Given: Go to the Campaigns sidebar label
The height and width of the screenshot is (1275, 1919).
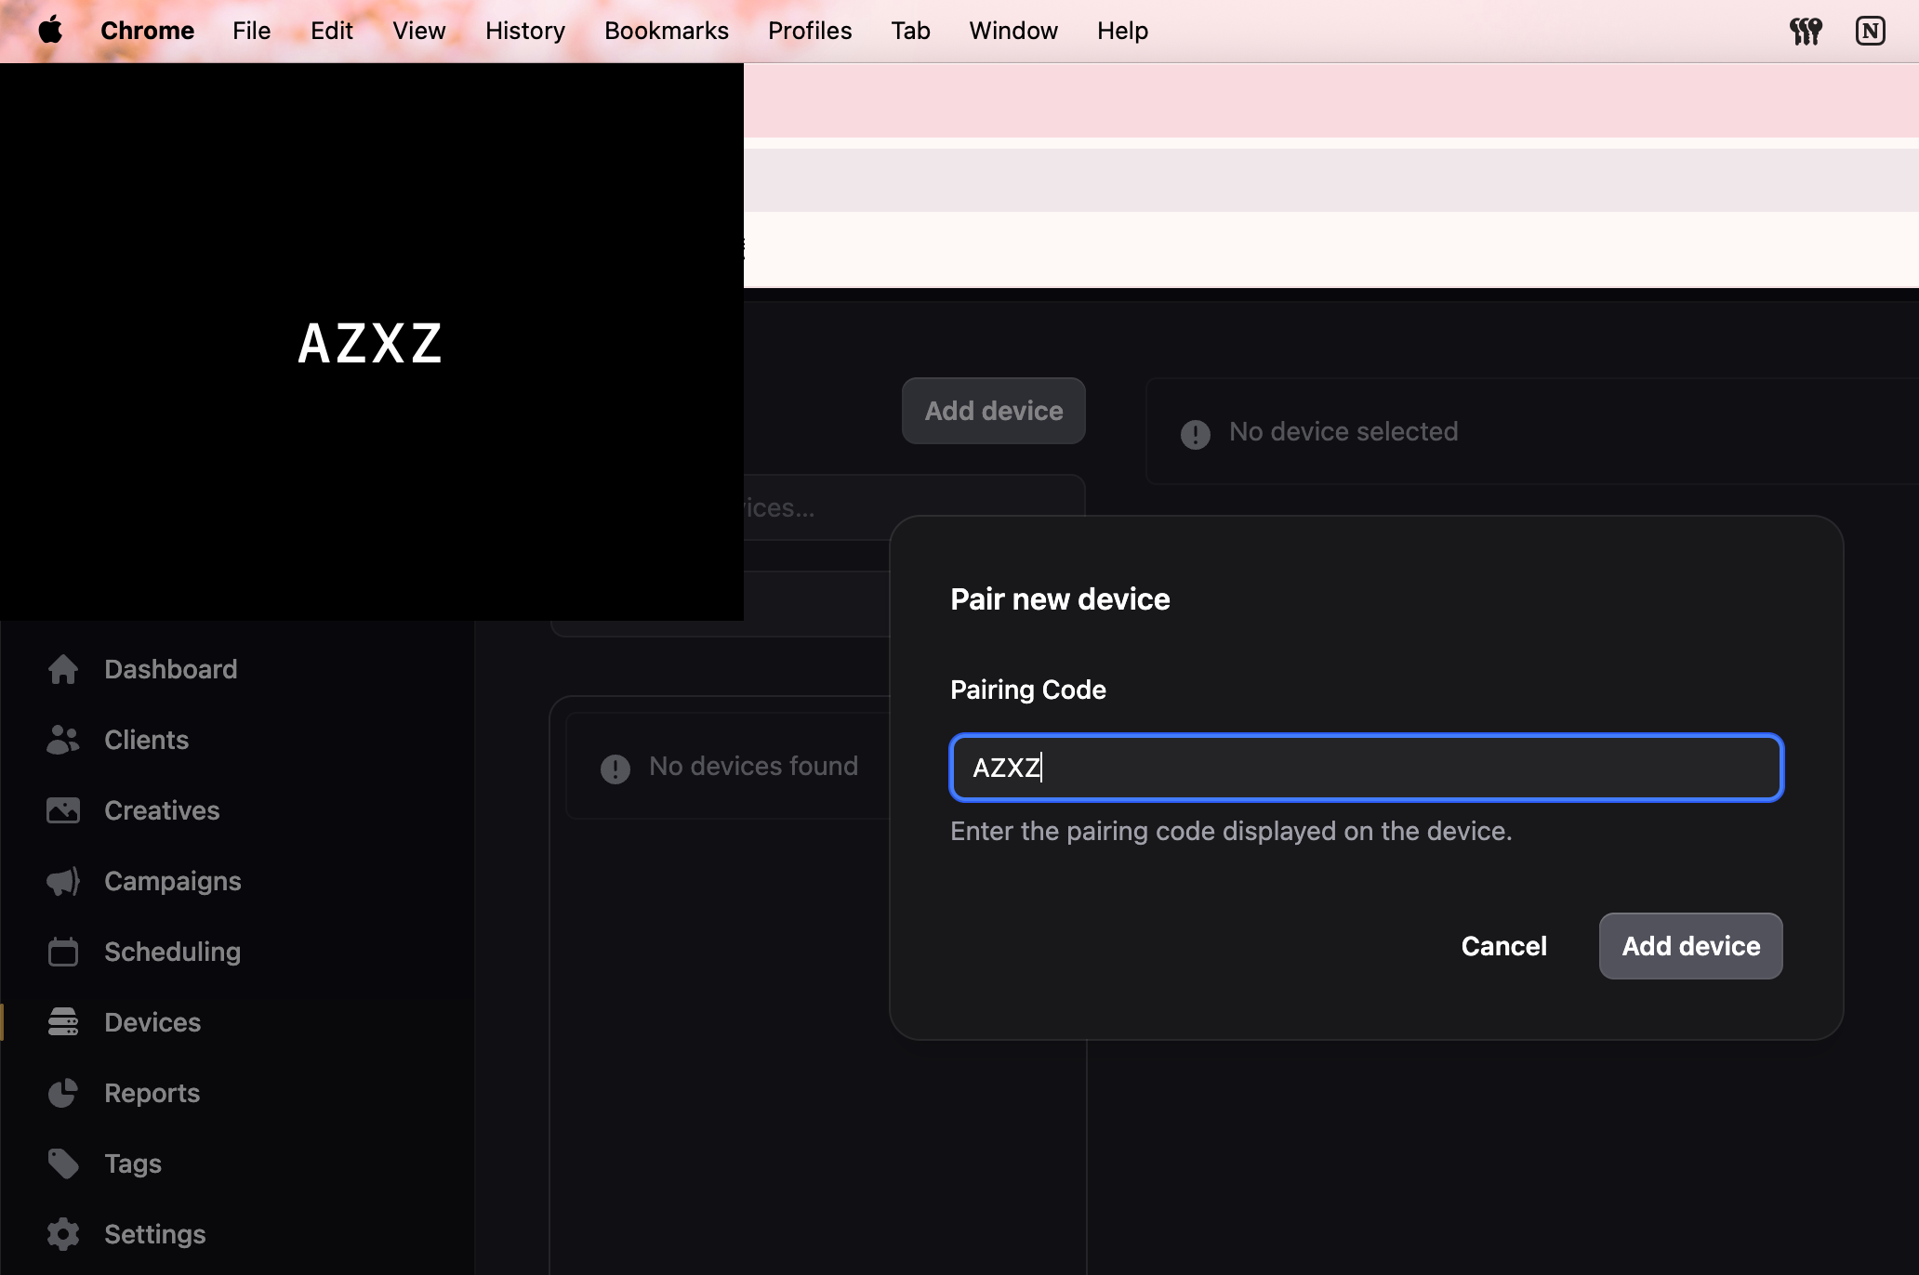Looking at the screenshot, I should tap(173, 881).
